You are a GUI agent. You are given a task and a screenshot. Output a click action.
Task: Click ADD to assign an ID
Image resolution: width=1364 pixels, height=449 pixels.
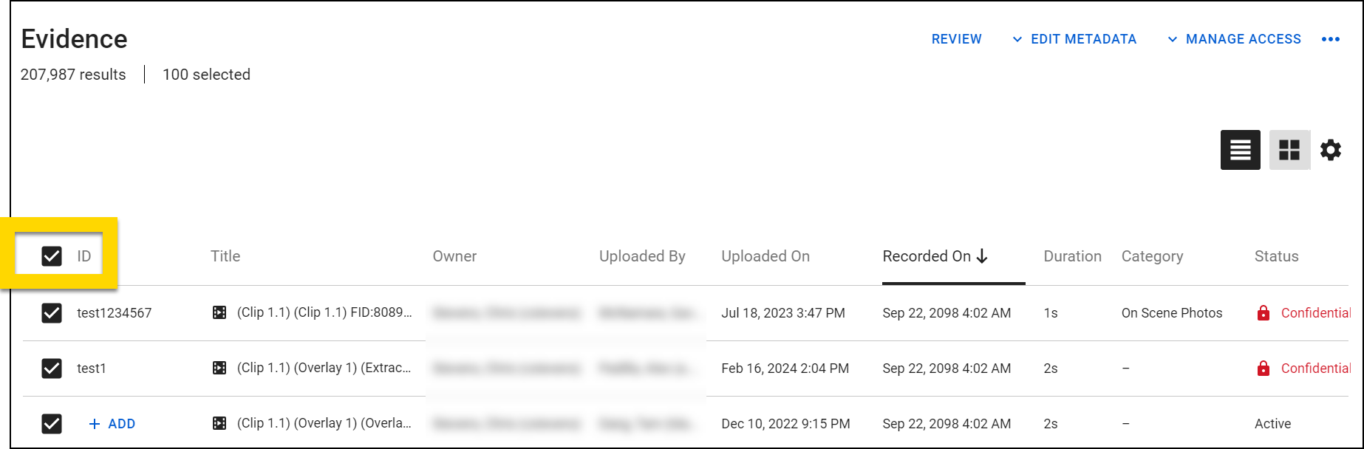[x=112, y=423]
